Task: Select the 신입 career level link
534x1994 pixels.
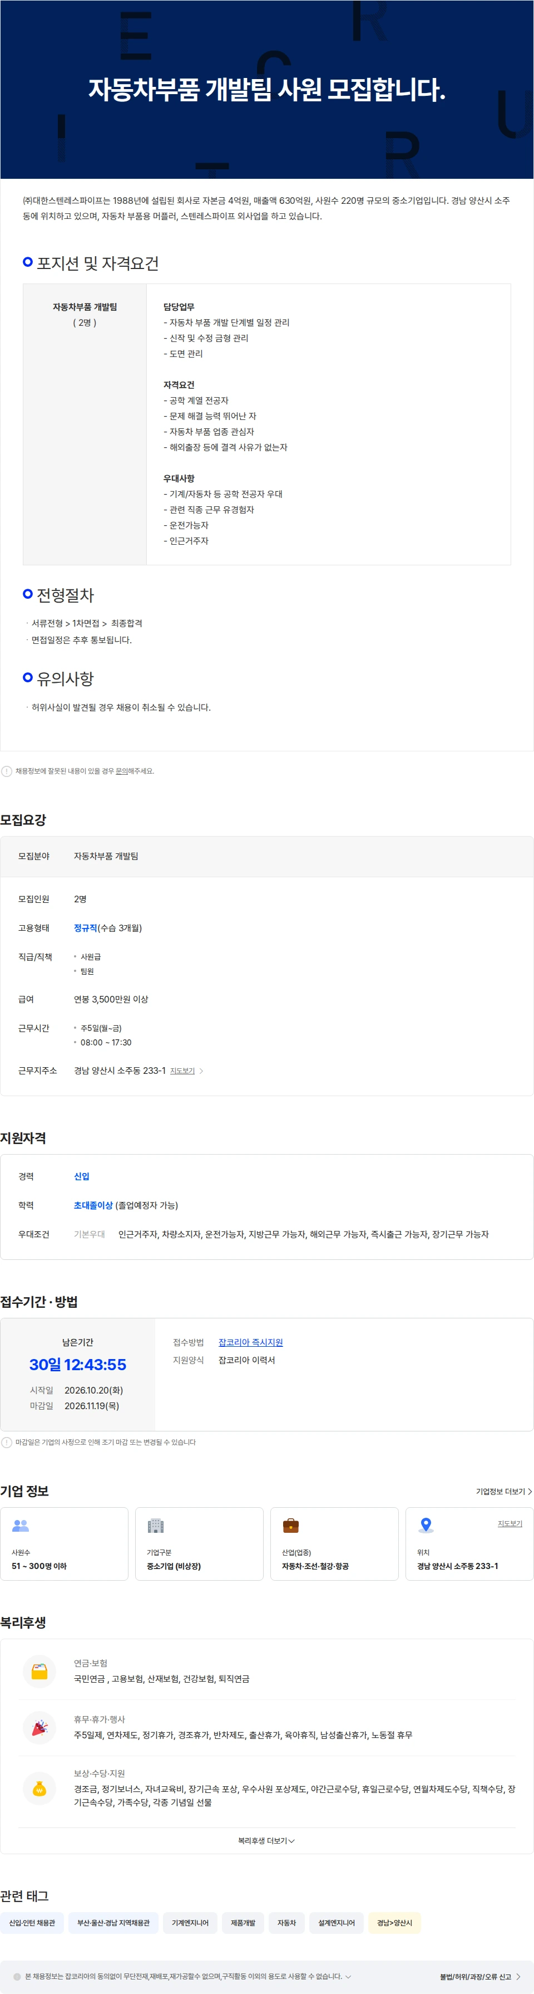Action: tap(82, 1176)
